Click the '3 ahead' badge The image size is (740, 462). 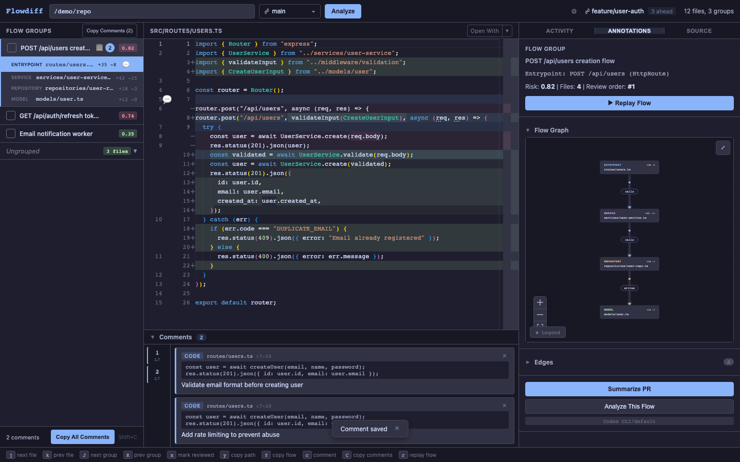pyautogui.click(x=662, y=11)
